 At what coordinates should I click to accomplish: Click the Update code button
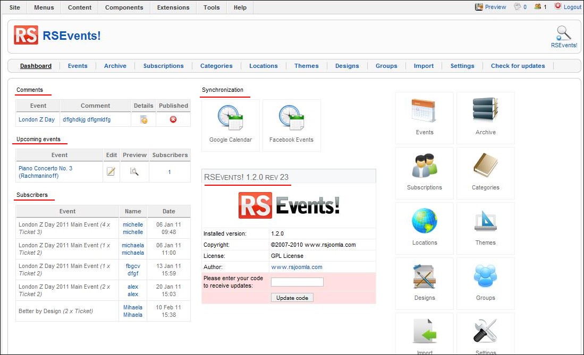point(292,298)
